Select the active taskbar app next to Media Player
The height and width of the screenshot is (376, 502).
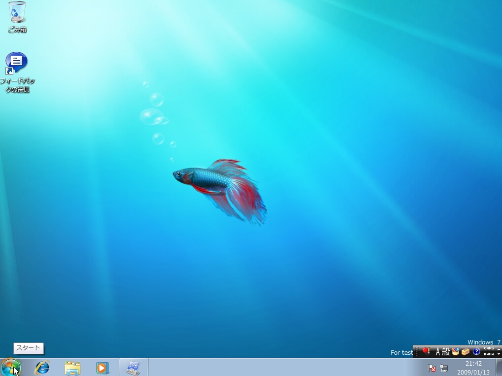tap(134, 368)
